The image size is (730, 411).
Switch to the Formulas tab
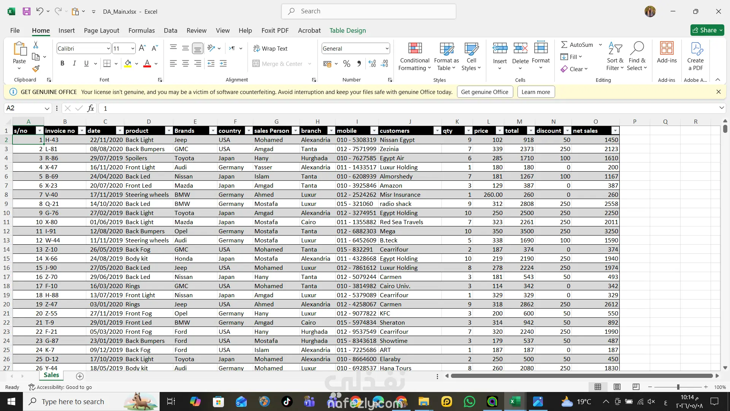click(141, 30)
